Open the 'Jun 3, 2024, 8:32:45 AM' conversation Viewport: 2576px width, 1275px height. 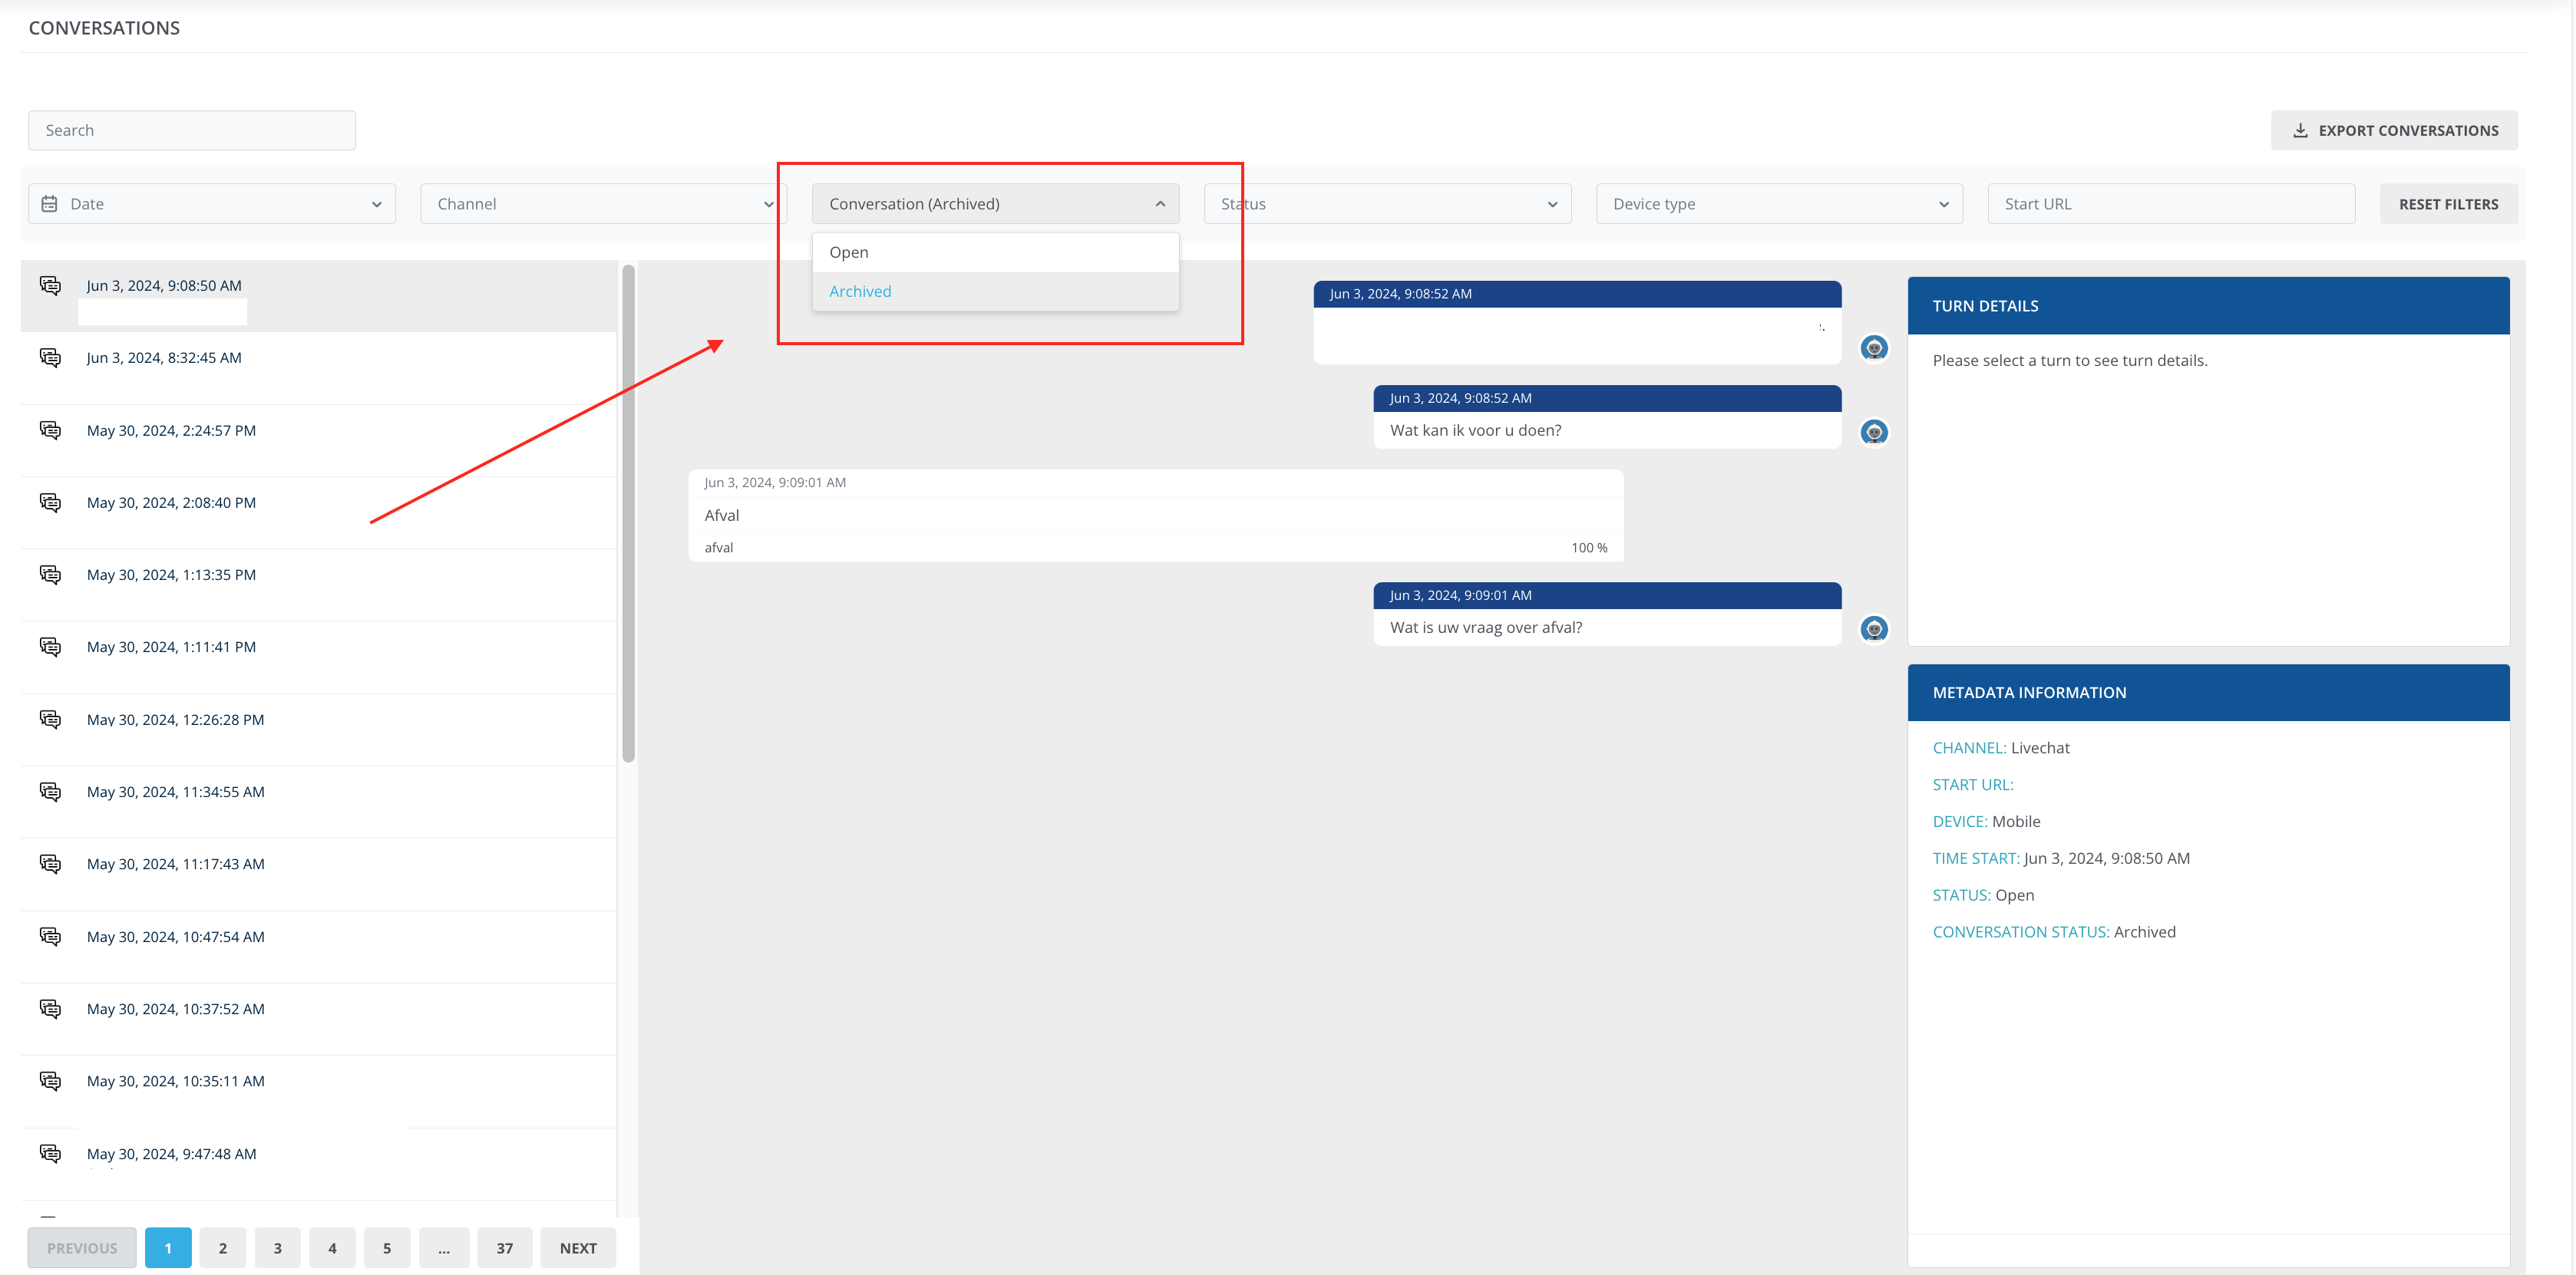pos(319,369)
